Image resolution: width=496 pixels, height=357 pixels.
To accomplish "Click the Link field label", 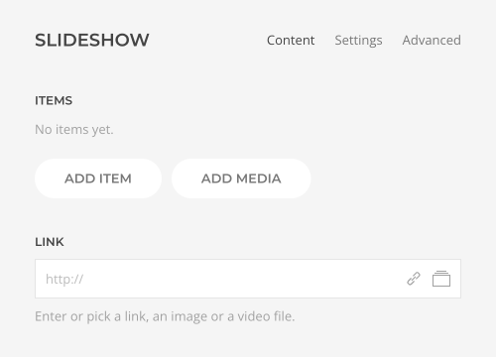I will coord(50,242).
